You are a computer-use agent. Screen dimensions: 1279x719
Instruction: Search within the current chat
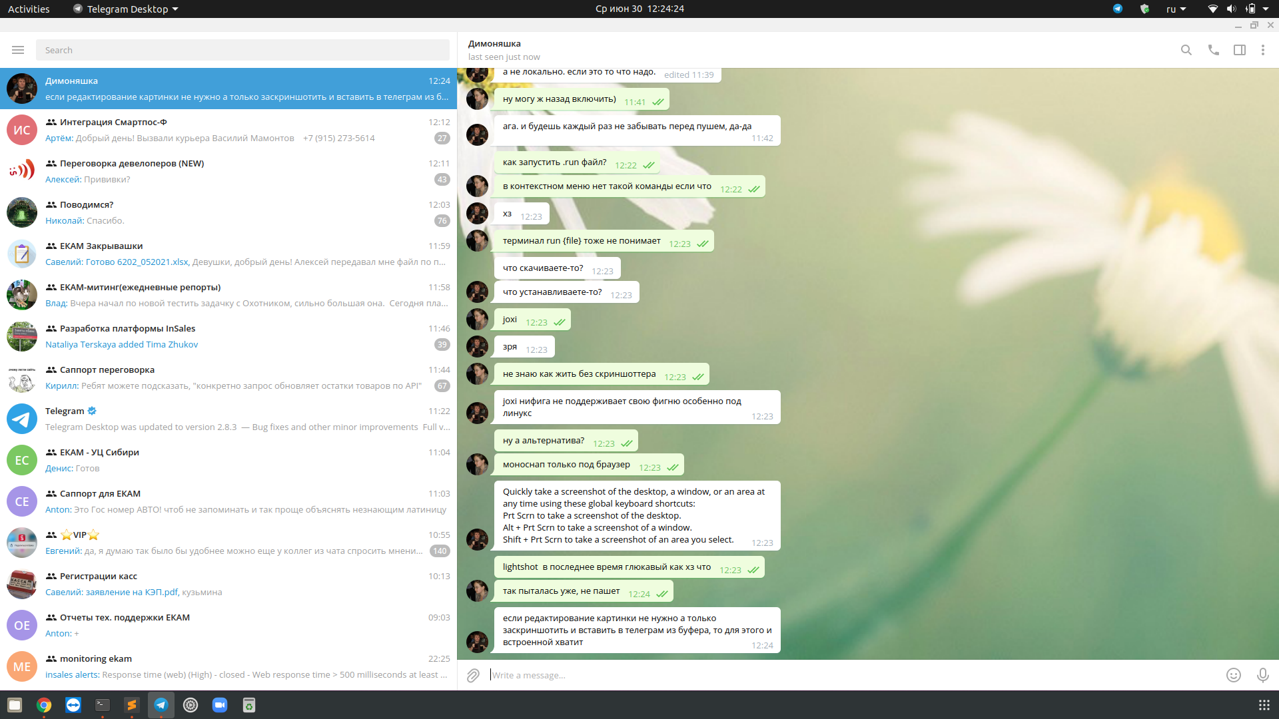[1186, 50]
